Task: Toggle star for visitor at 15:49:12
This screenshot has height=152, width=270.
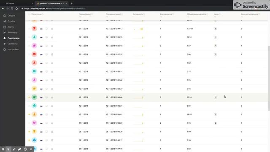Action: coord(29,29)
